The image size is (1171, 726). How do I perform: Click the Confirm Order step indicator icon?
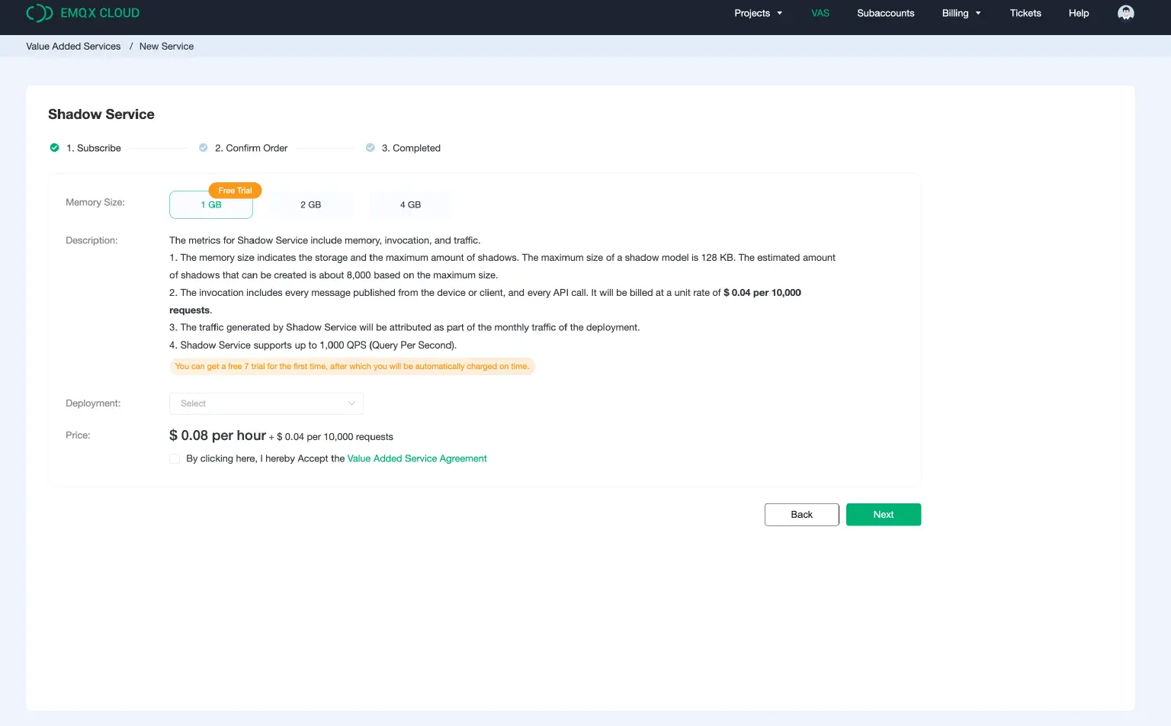pyautogui.click(x=204, y=148)
